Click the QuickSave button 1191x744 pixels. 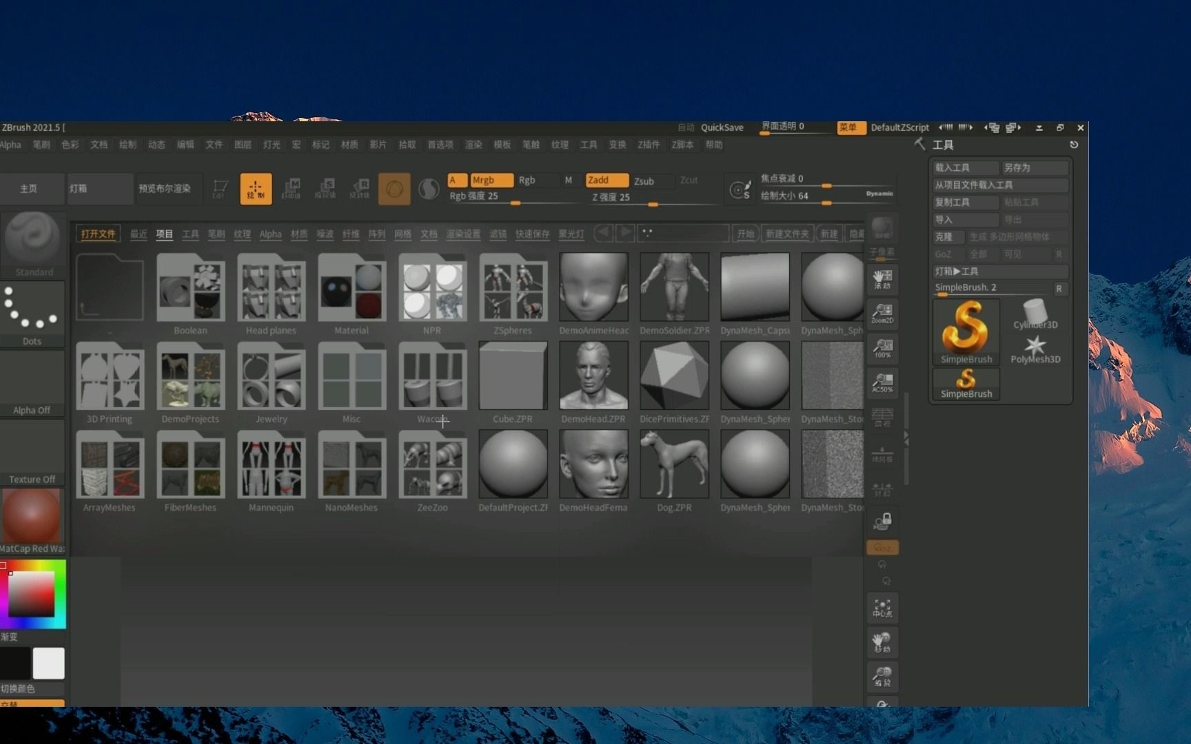(x=722, y=127)
